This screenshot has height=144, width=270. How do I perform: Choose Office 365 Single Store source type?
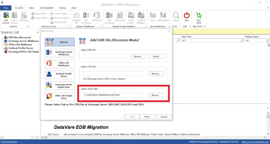(60, 97)
